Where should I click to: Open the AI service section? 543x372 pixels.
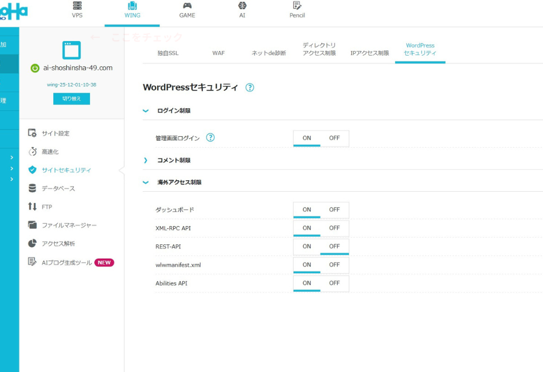pyautogui.click(x=242, y=10)
